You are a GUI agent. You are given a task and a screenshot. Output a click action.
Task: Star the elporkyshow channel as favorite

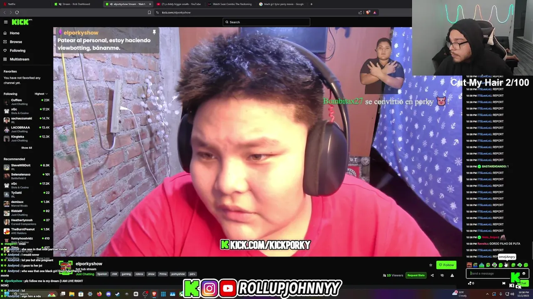tap(431, 265)
